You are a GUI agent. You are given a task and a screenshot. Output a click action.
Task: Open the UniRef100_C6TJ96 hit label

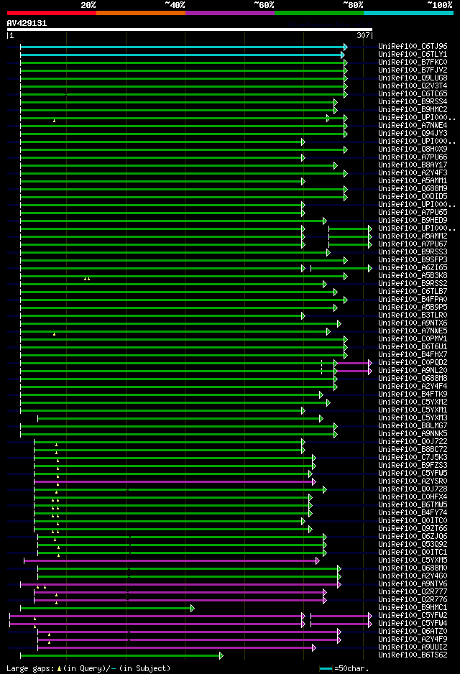(x=413, y=46)
